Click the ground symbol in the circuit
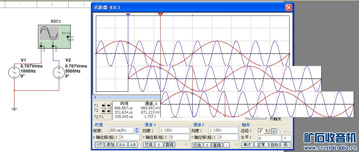 pos(14,108)
